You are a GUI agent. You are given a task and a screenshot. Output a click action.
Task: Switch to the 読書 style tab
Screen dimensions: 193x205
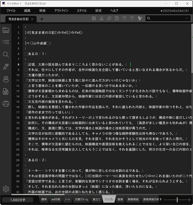[120, 199]
